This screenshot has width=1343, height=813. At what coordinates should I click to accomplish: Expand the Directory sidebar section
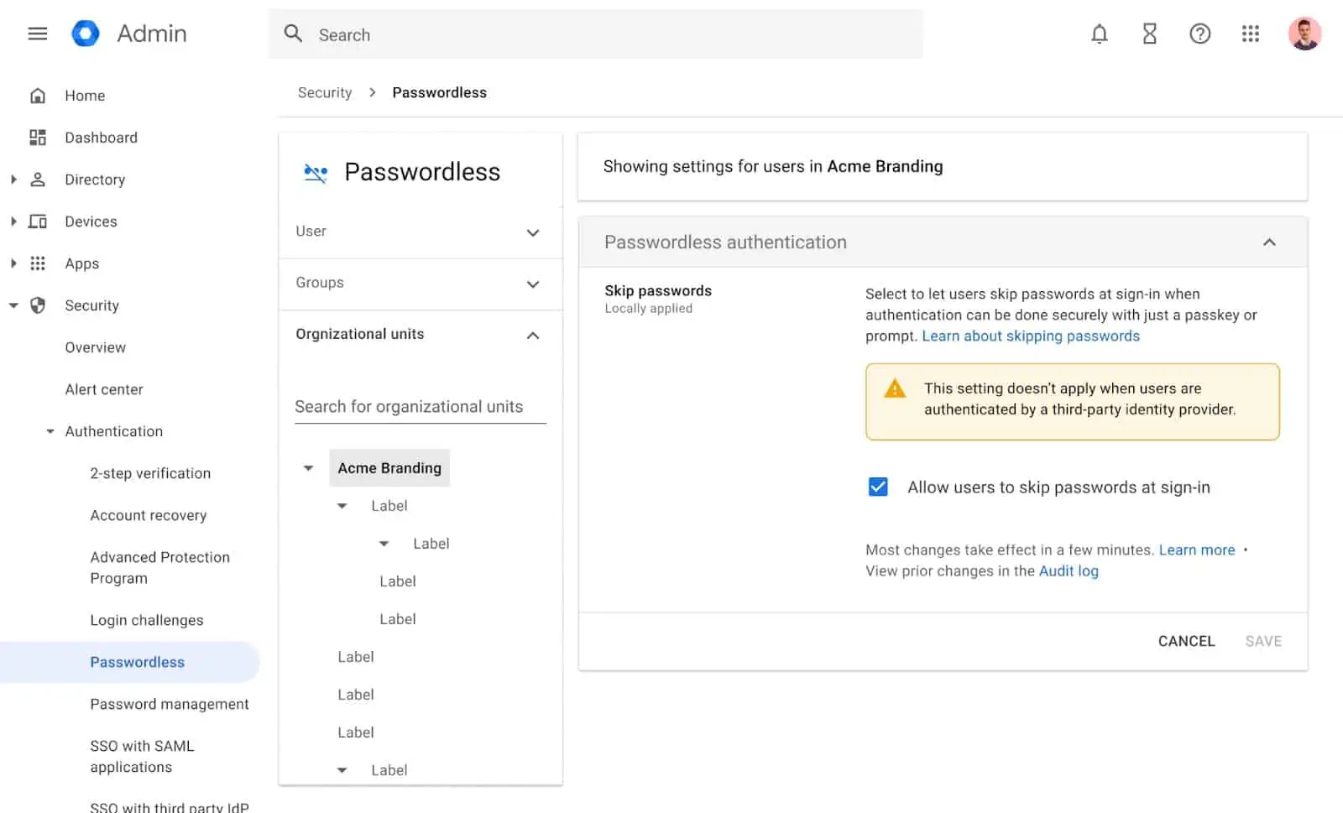pos(13,180)
